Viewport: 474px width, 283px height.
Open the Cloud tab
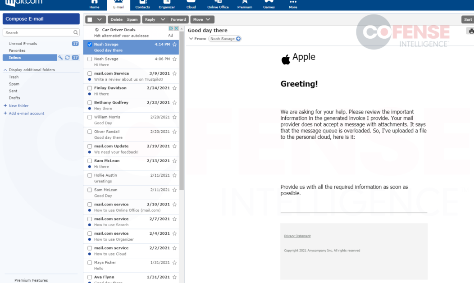[x=191, y=5]
